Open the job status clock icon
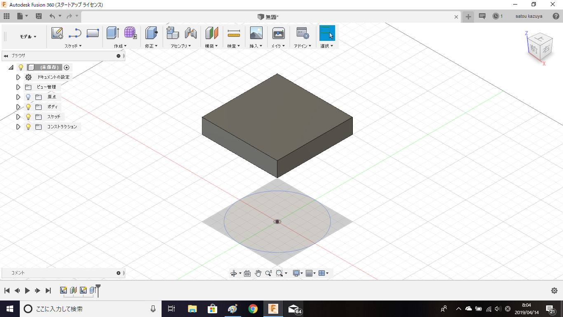Screen dimensions: 563x317 495,16
